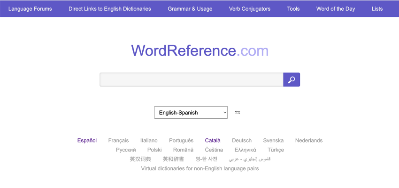Switch site language to Italiano

pos(149,140)
